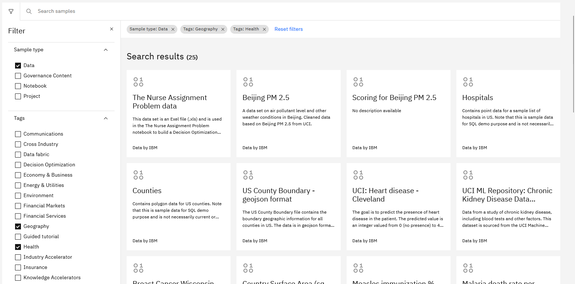The width and height of the screenshot is (575, 284).
Task: Click 'No description available' text
Action: (x=376, y=111)
